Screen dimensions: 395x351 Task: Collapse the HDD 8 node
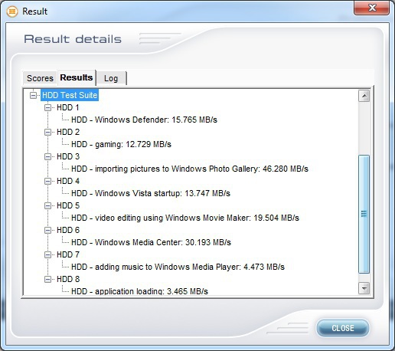pos(47,279)
